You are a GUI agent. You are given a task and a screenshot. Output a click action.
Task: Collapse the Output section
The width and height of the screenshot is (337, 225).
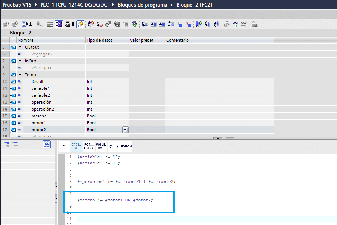20,47
